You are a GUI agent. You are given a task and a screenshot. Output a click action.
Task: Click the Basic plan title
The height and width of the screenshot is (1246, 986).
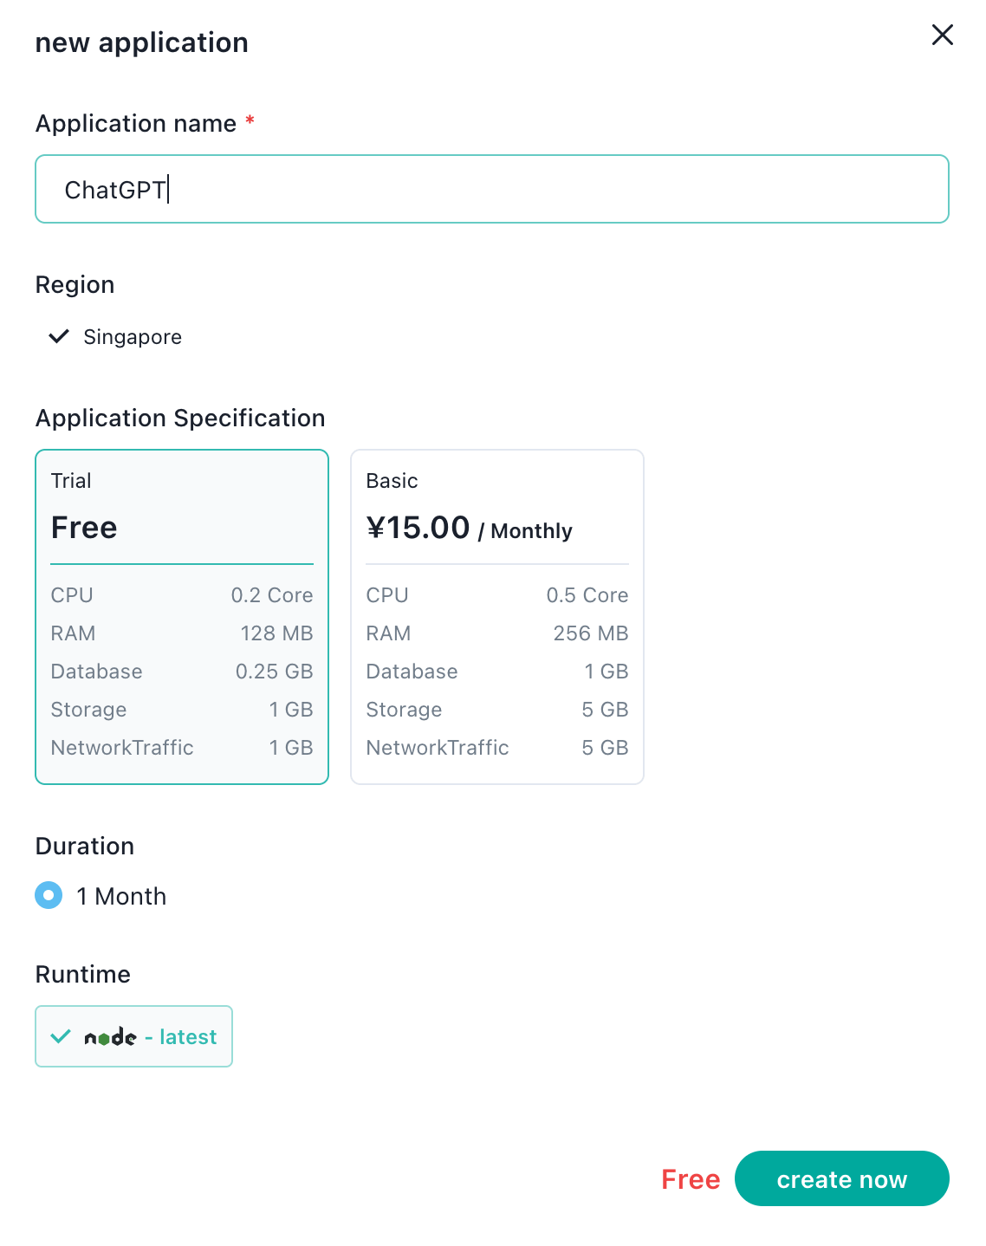click(x=392, y=481)
